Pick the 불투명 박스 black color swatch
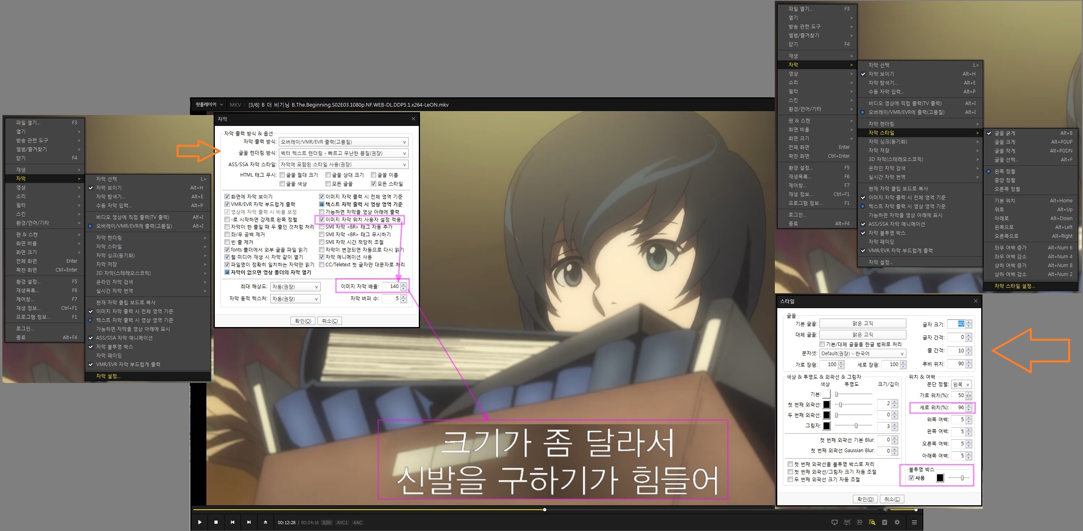Viewport: 1083px width, 531px height. (x=940, y=477)
